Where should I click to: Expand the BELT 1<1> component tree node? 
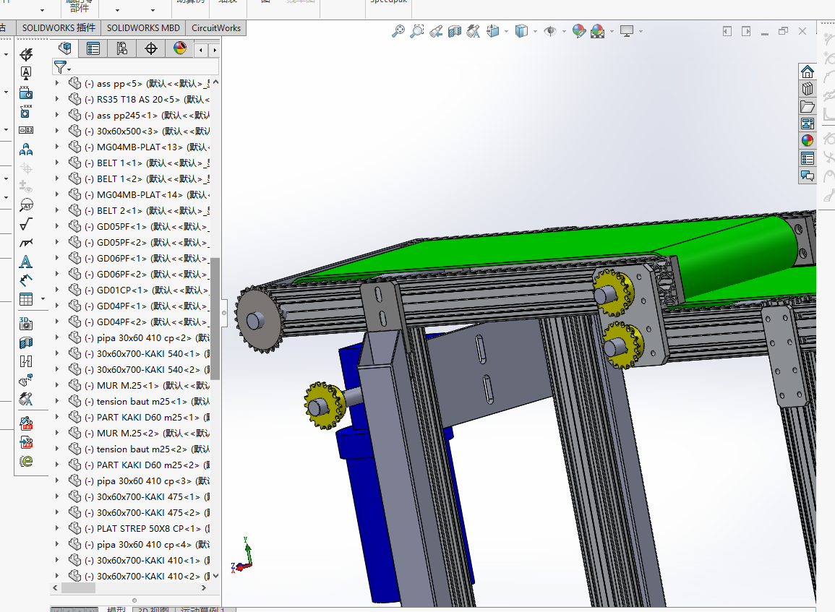[x=57, y=163]
